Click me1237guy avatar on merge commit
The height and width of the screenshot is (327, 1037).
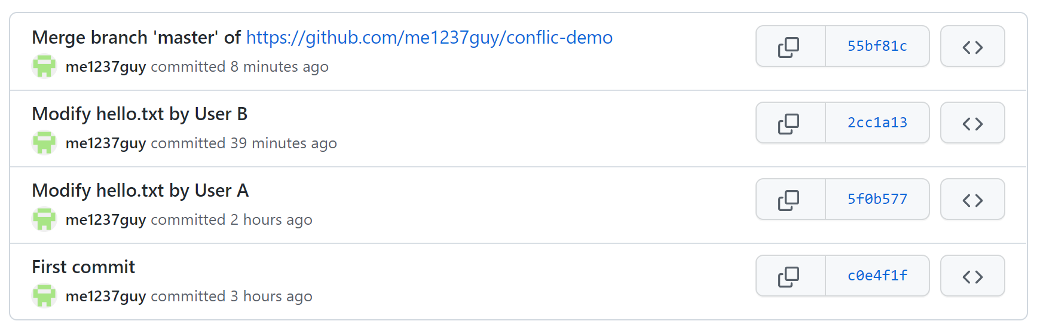(44, 66)
